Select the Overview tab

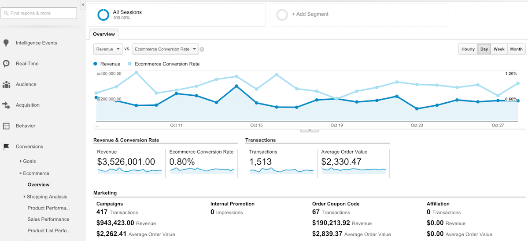click(x=104, y=34)
